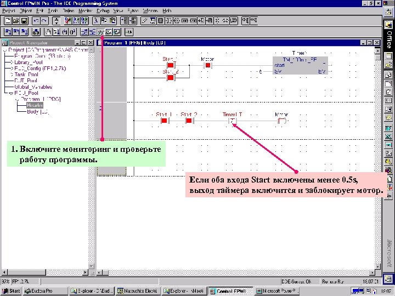This screenshot has height=296, width=395.
Task: Toggle monitoring with the glasses icon
Action: 101,32
